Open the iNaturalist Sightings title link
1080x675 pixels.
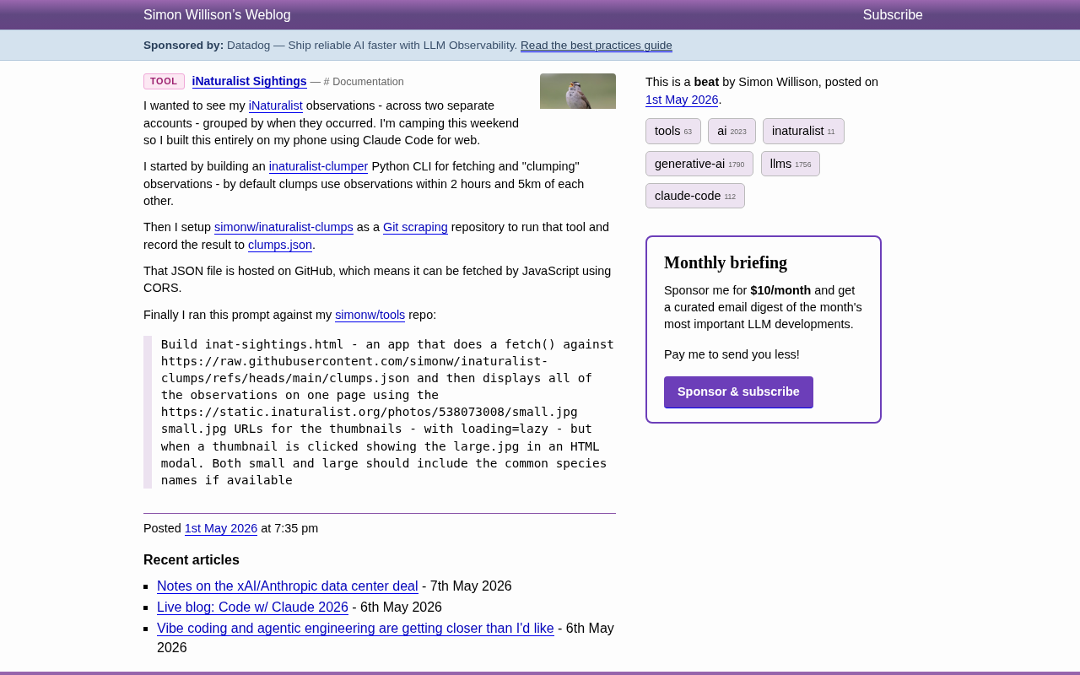click(249, 81)
